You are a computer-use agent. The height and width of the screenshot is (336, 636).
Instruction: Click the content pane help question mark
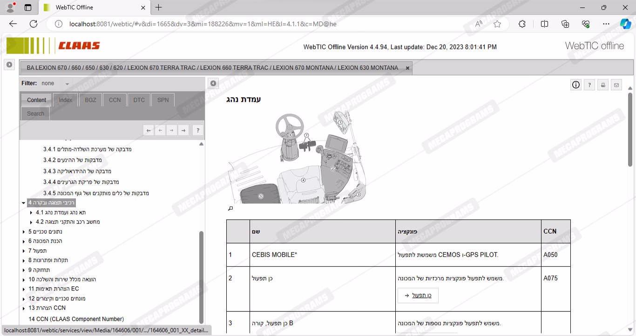click(589, 85)
